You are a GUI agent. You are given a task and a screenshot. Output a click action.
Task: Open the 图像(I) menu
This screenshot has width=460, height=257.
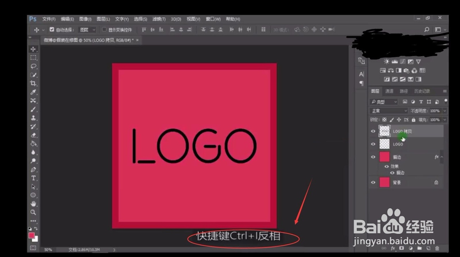pyautogui.click(x=85, y=19)
